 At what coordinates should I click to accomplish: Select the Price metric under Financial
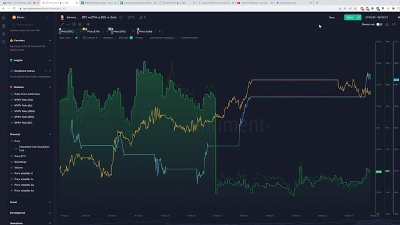(x=17, y=141)
